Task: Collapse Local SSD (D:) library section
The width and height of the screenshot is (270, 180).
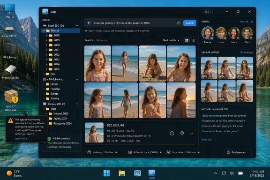Action: [x=77, y=26]
